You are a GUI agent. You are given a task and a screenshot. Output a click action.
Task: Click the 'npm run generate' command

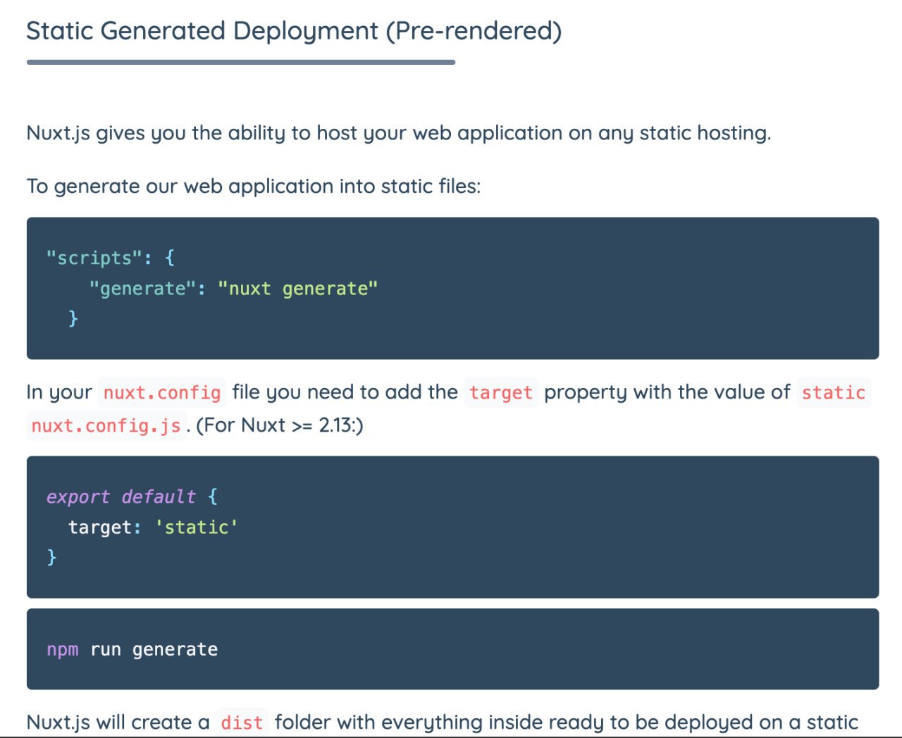click(132, 649)
